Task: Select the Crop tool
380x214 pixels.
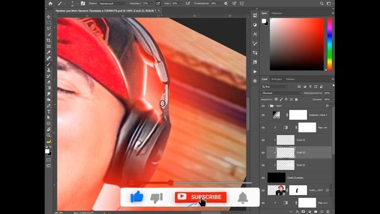Action: tap(49, 40)
